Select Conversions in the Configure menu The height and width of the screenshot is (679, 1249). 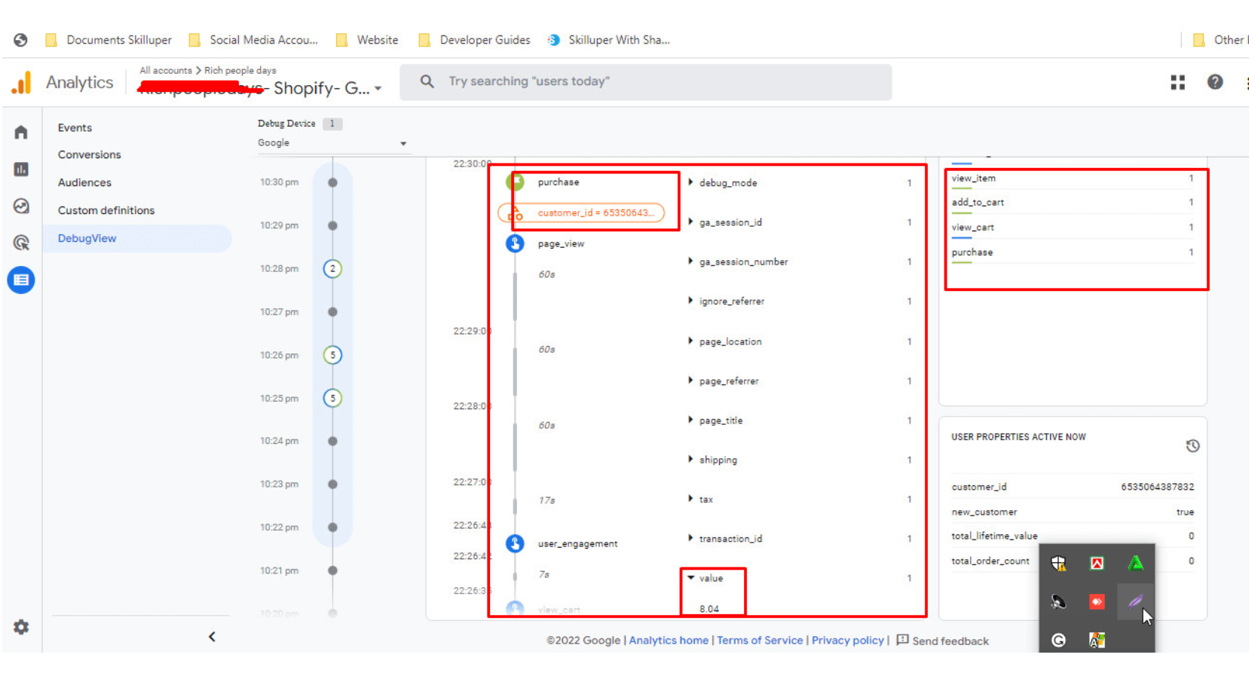coord(89,154)
